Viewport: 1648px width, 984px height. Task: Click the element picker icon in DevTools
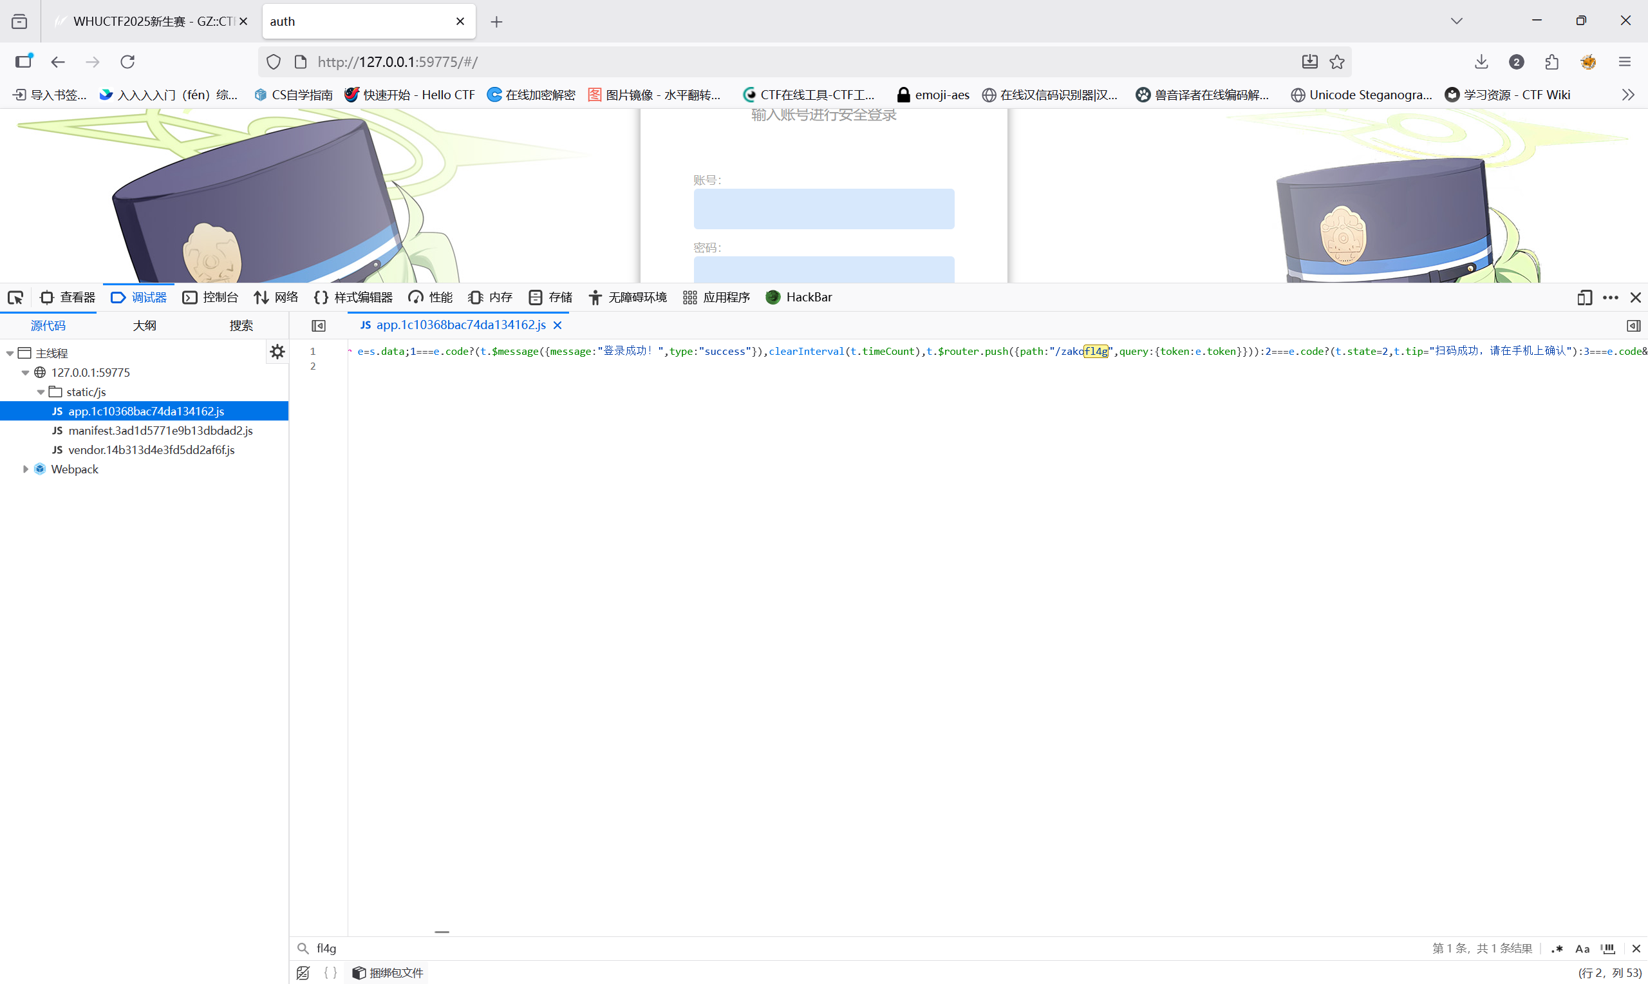[x=15, y=298]
